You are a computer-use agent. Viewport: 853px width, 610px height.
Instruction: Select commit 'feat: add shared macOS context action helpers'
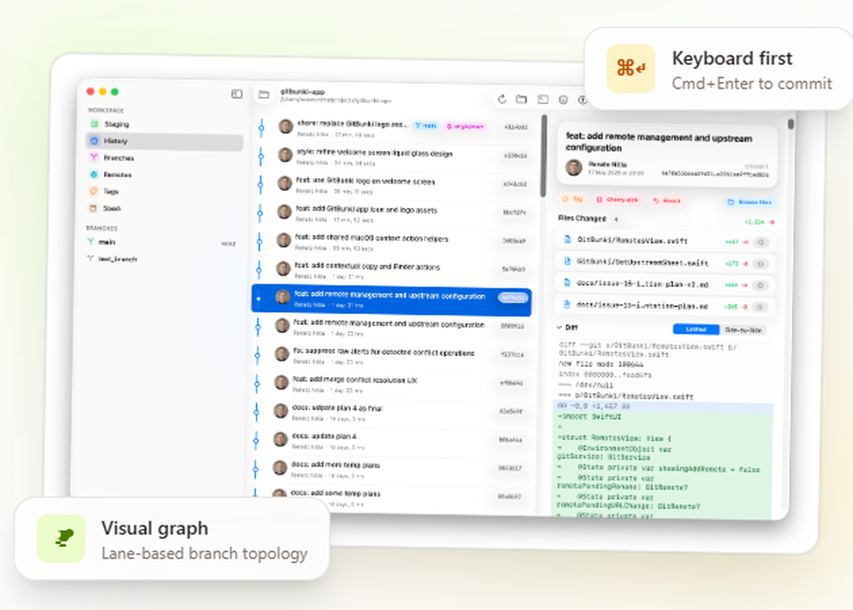(392, 241)
